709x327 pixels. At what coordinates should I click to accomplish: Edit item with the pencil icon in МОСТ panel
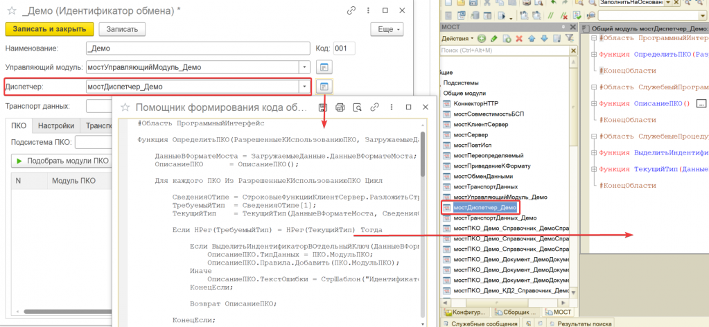tap(494, 39)
